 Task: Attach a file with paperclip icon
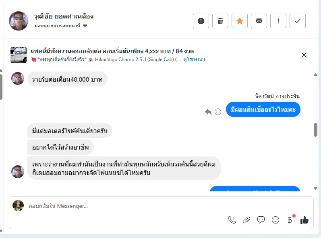[x=246, y=220]
